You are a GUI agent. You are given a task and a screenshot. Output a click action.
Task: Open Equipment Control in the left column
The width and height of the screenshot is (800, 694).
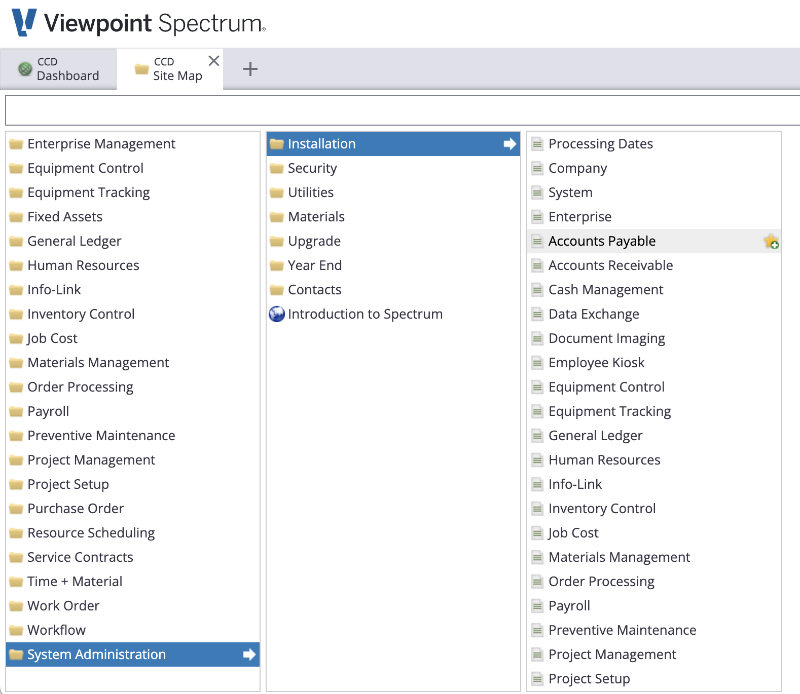pos(133,168)
